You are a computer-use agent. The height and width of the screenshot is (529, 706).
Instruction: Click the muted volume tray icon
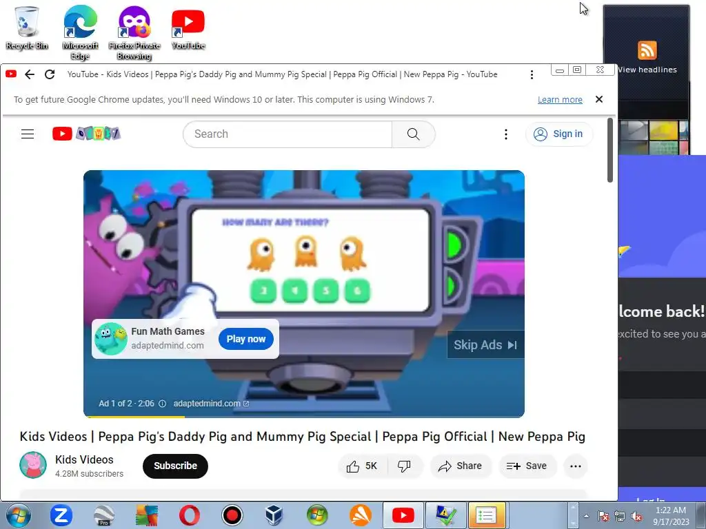636,516
